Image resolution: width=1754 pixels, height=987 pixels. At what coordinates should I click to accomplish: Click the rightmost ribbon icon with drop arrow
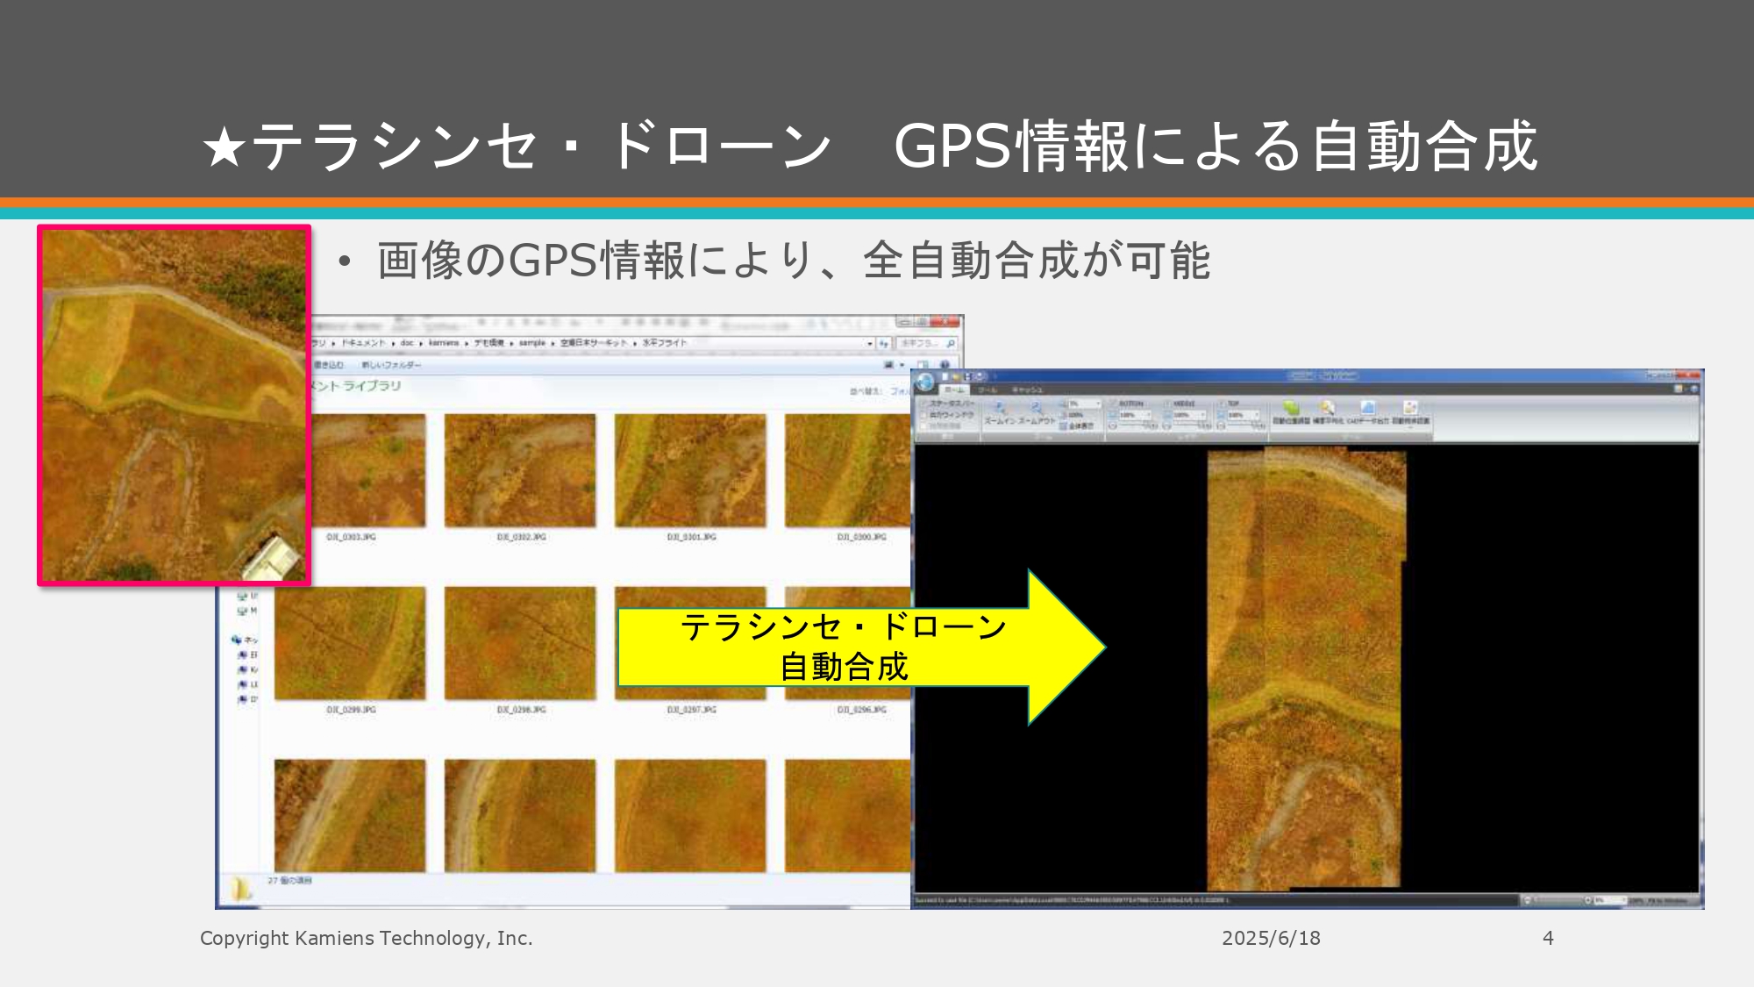click(1410, 408)
